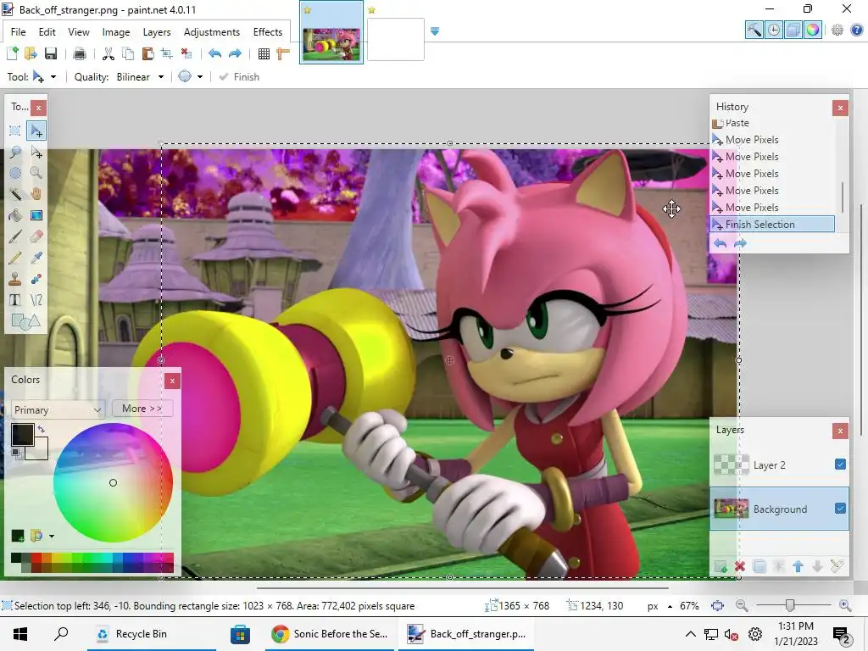Swap primary and secondary colors arrow

[41, 429]
